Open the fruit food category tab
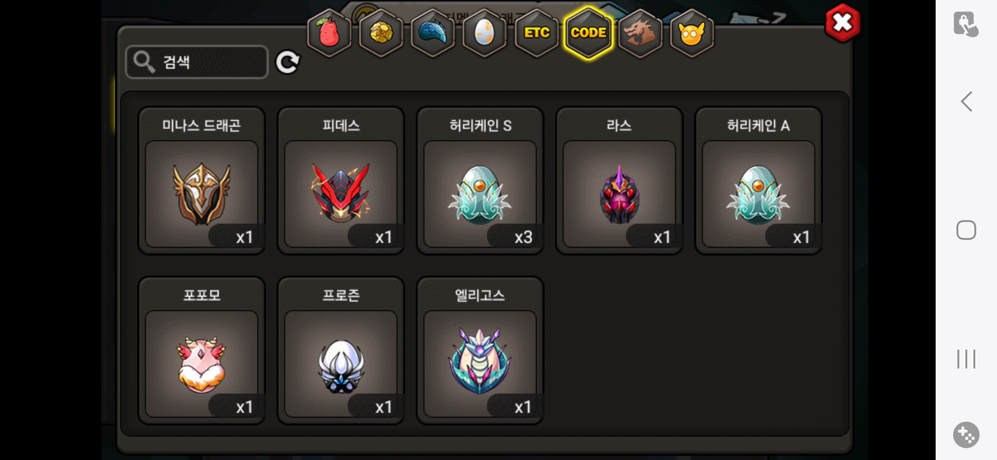Viewport: 997px width, 460px height. (x=329, y=33)
